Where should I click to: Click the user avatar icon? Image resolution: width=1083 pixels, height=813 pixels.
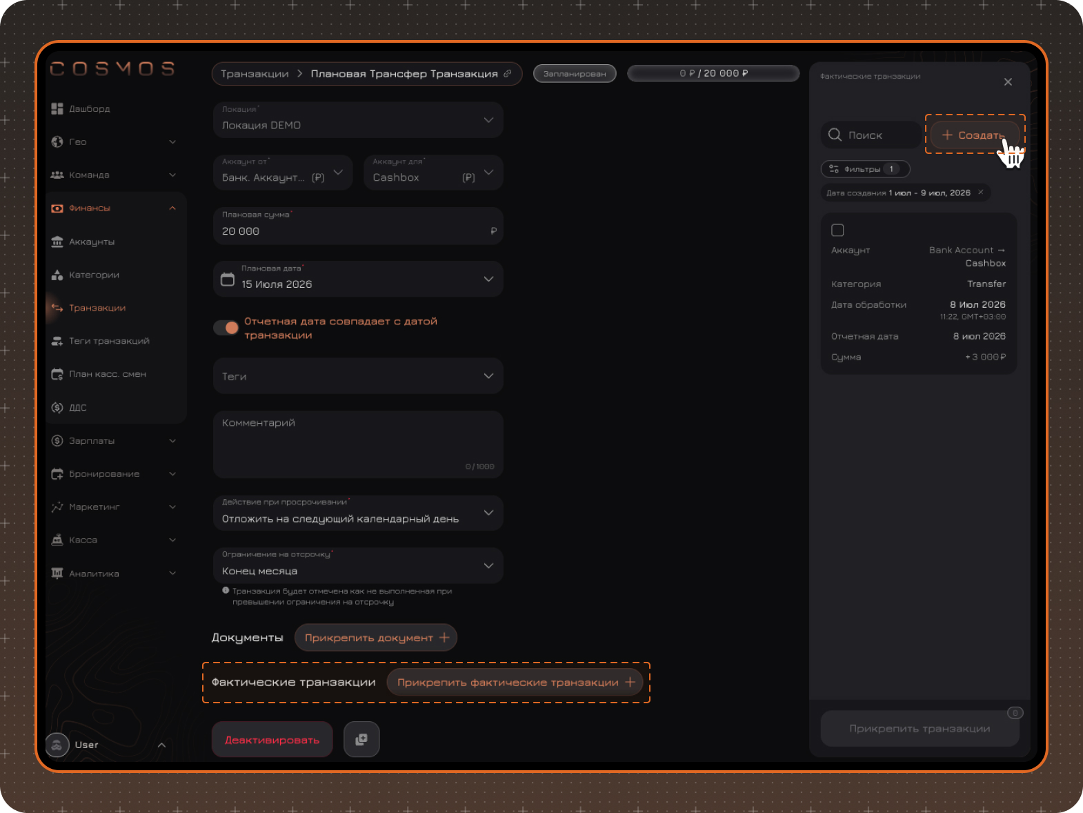click(x=57, y=745)
